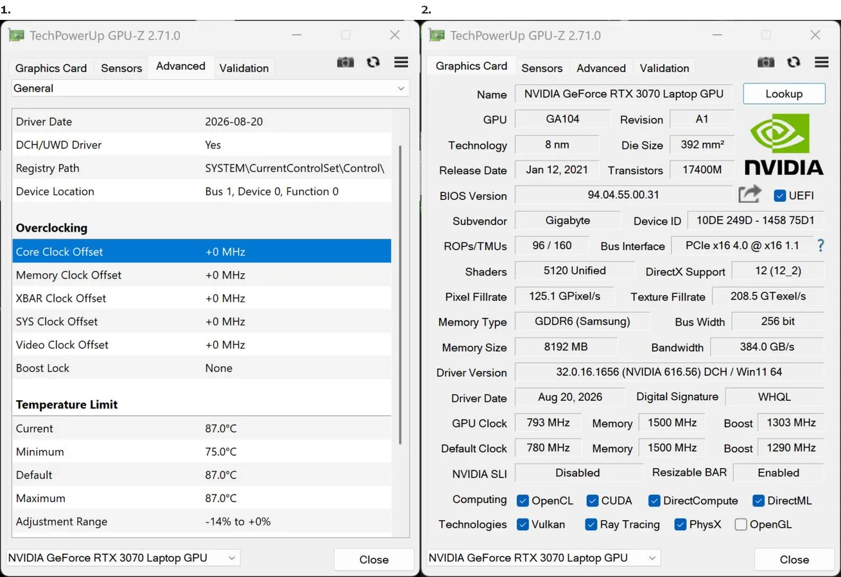
Task: Select the Memory Clock Offset row
Action: tap(202, 275)
